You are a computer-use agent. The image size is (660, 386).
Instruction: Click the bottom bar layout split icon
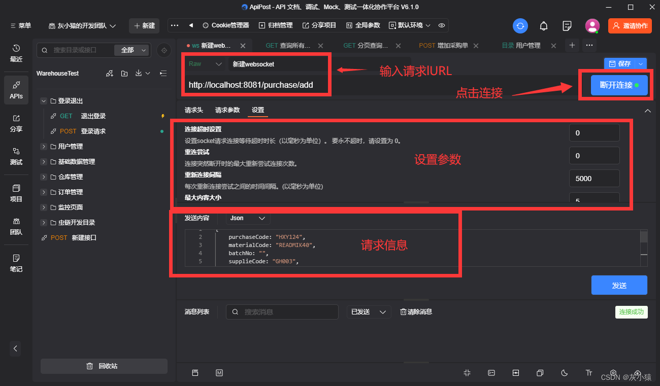(516, 373)
